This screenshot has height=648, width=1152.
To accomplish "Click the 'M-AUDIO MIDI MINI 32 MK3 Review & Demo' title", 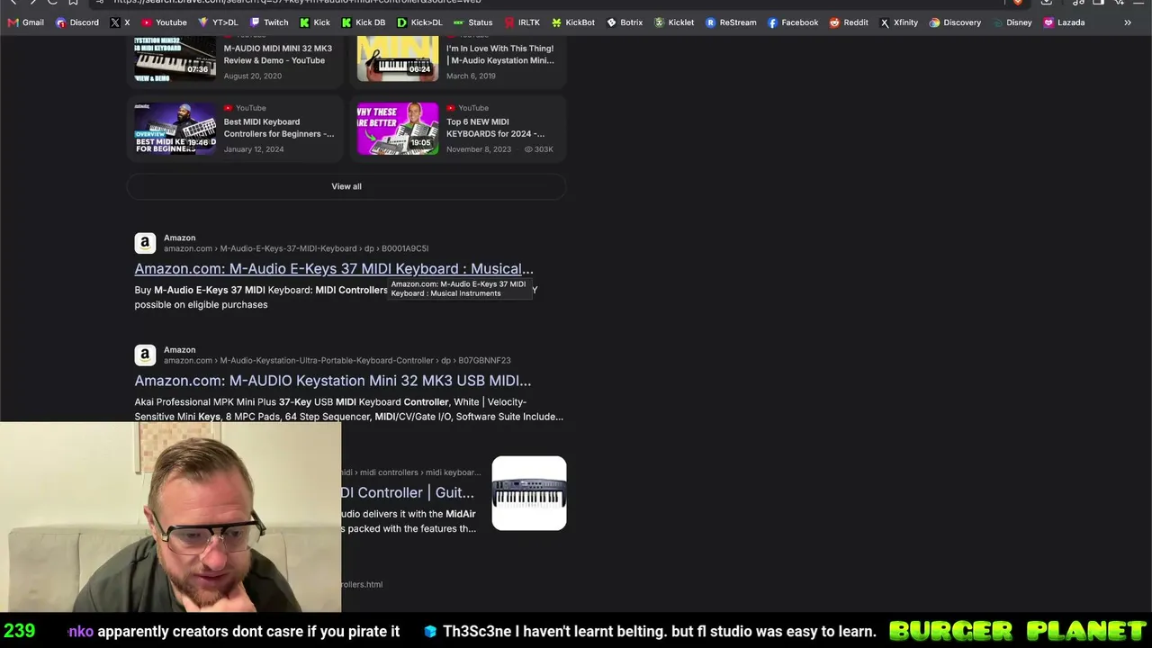I will click(278, 54).
